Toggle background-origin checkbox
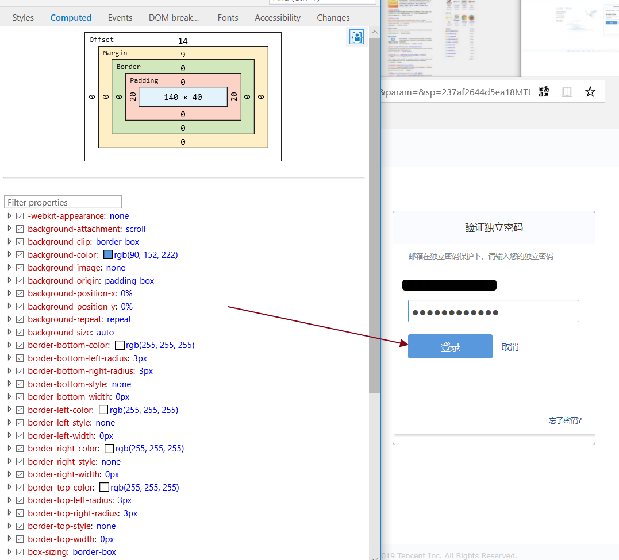This screenshot has width=619, height=560. tap(20, 281)
